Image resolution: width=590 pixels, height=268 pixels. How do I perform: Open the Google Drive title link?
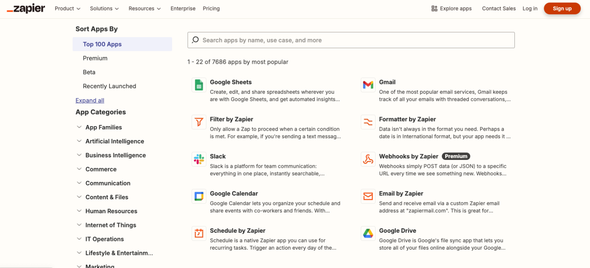[x=398, y=231]
